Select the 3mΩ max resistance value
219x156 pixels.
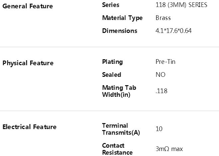point(169,149)
